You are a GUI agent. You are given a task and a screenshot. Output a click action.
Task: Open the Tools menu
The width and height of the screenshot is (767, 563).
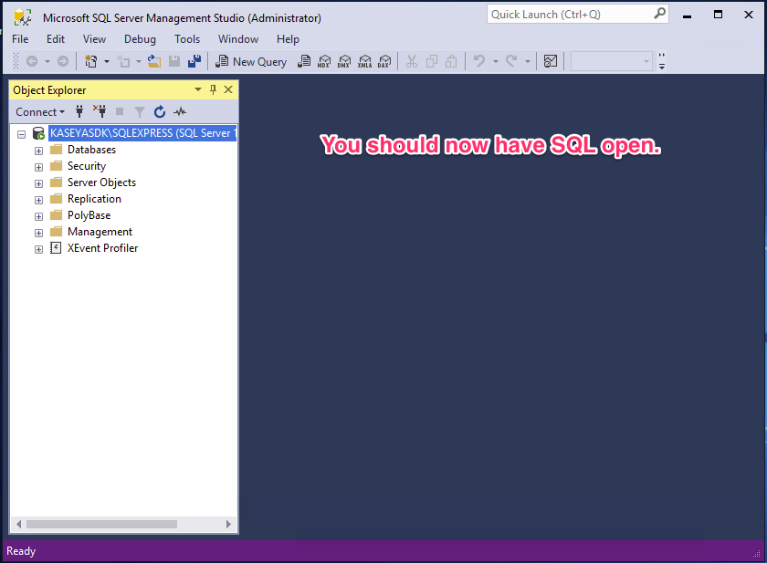coord(187,39)
